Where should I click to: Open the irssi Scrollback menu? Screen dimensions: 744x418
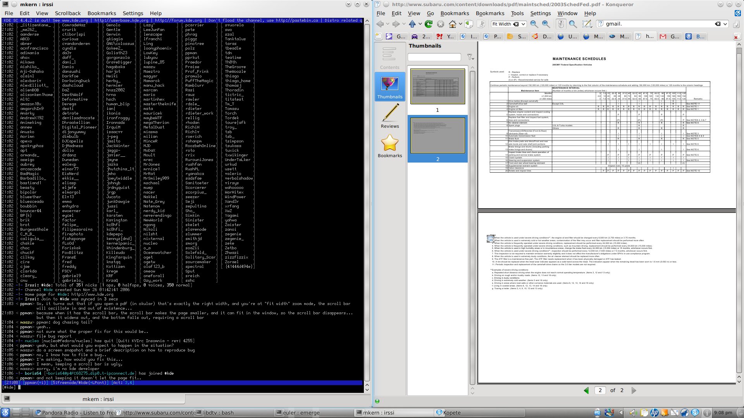68,13
